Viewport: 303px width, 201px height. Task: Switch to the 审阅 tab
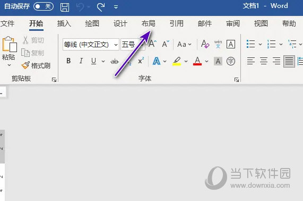point(233,23)
